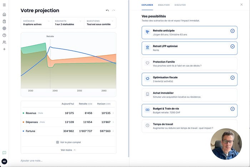The height and width of the screenshot is (167, 250).
Task: Open the clipboard icon in sidebar
Action: (x=4, y=21)
